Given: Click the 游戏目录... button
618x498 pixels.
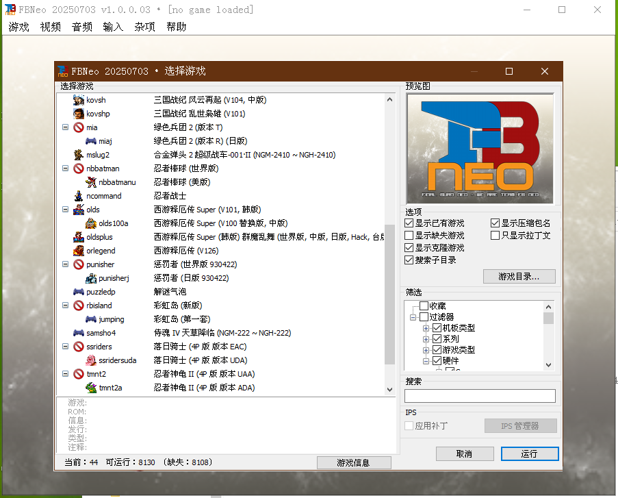Looking at the screenshot, I should 519,277.
